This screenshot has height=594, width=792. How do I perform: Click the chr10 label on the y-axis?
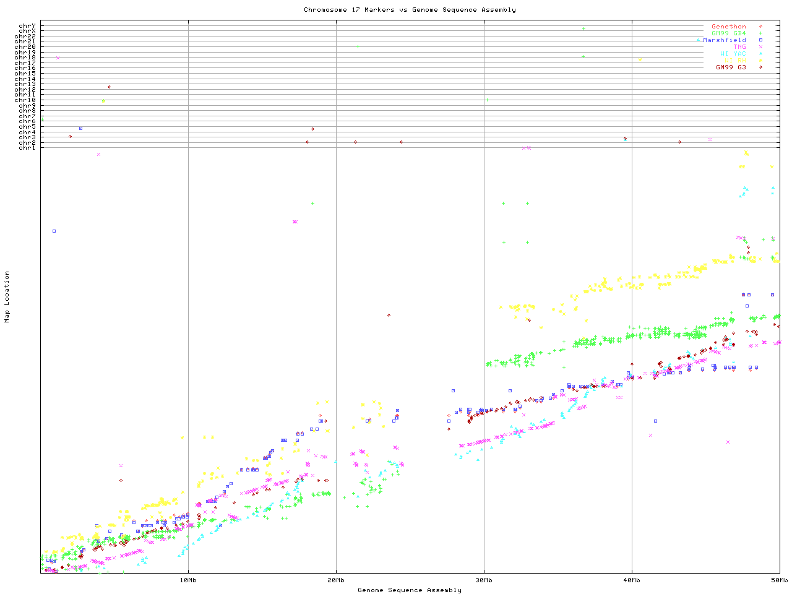pos(25,100)
